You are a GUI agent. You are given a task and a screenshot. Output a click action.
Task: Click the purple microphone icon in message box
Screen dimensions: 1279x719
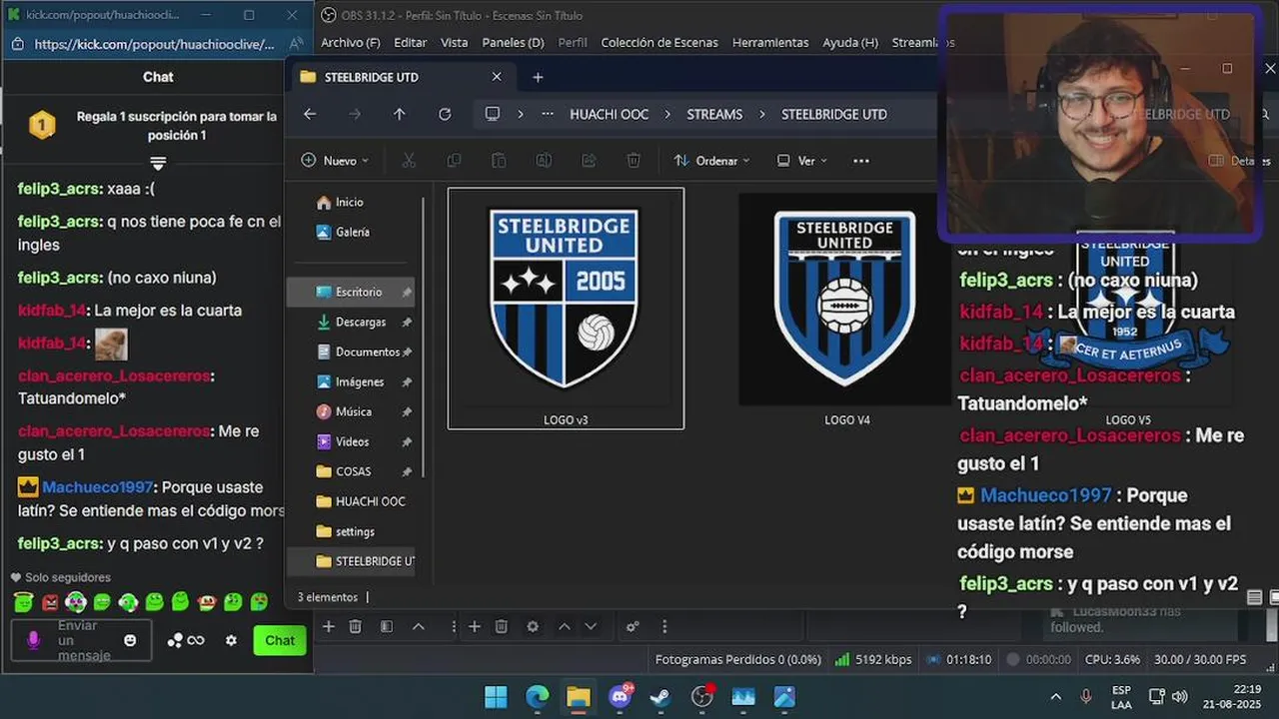point(33,640)
